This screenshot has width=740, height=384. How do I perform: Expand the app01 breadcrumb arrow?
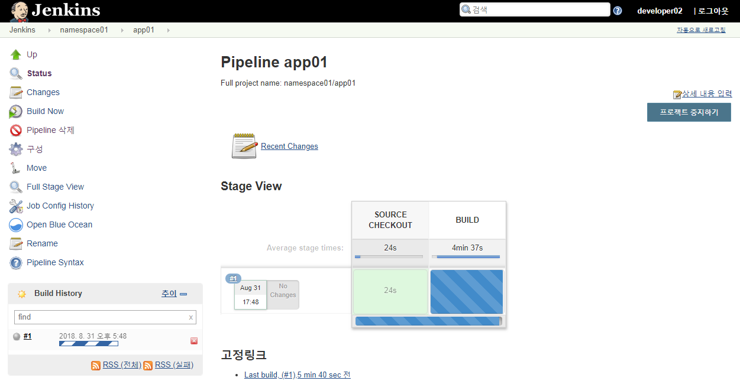(x=169, y=30)
